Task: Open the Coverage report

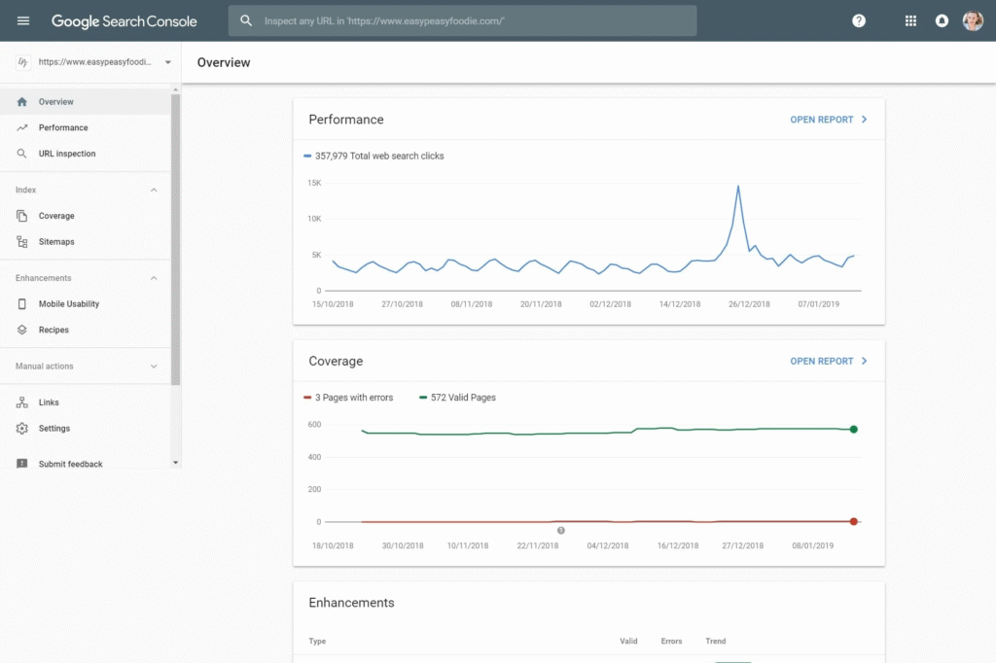Action: pos(829,361)
